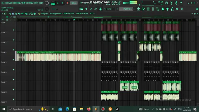
Task: Open the plugin picker plug icon
Action: [168, 9]
